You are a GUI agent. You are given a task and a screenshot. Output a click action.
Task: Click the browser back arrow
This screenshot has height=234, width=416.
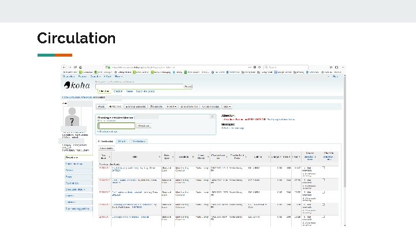(x=64, y=68)
